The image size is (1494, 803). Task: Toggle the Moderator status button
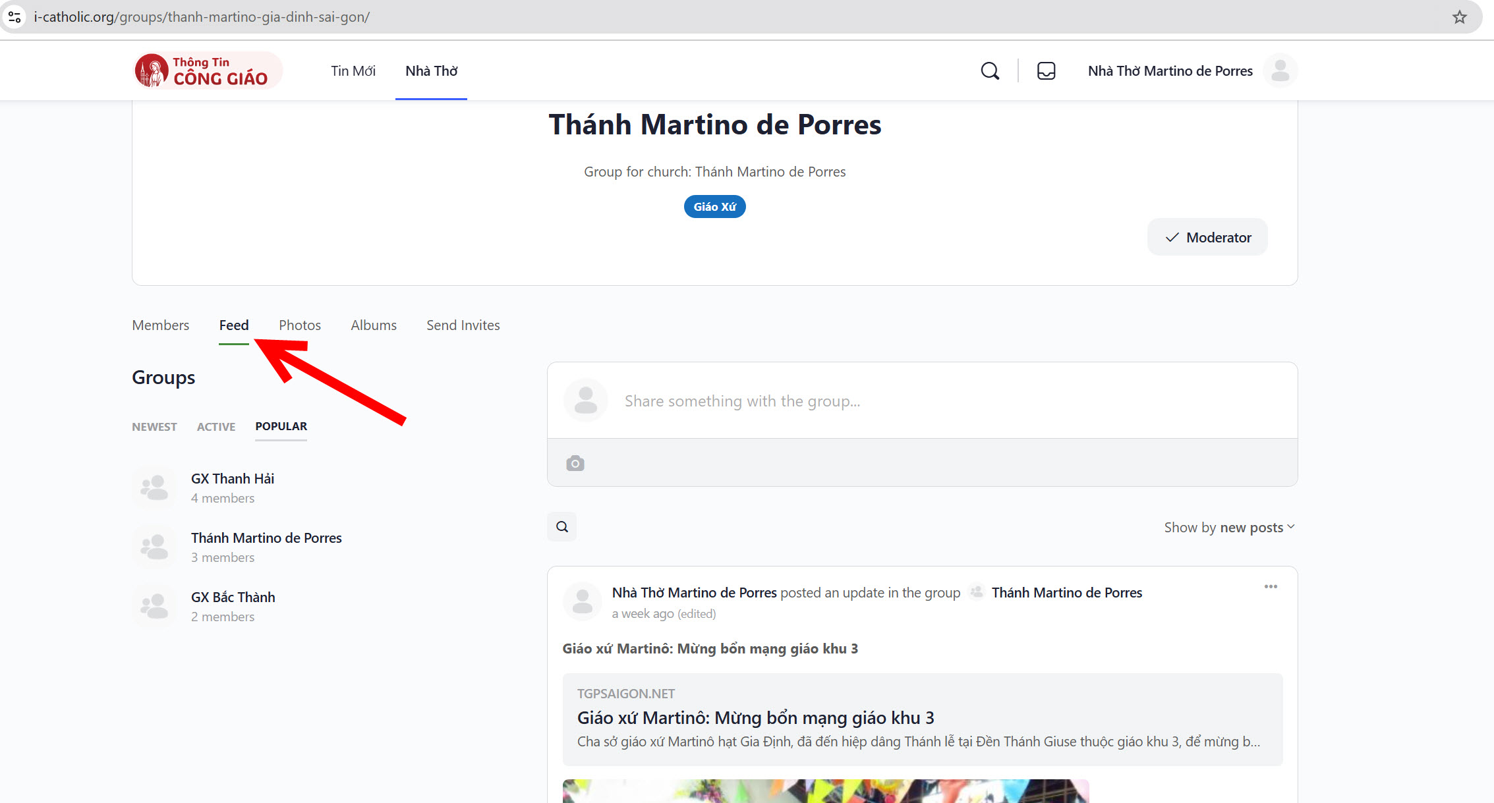(x=1207, y=236)
